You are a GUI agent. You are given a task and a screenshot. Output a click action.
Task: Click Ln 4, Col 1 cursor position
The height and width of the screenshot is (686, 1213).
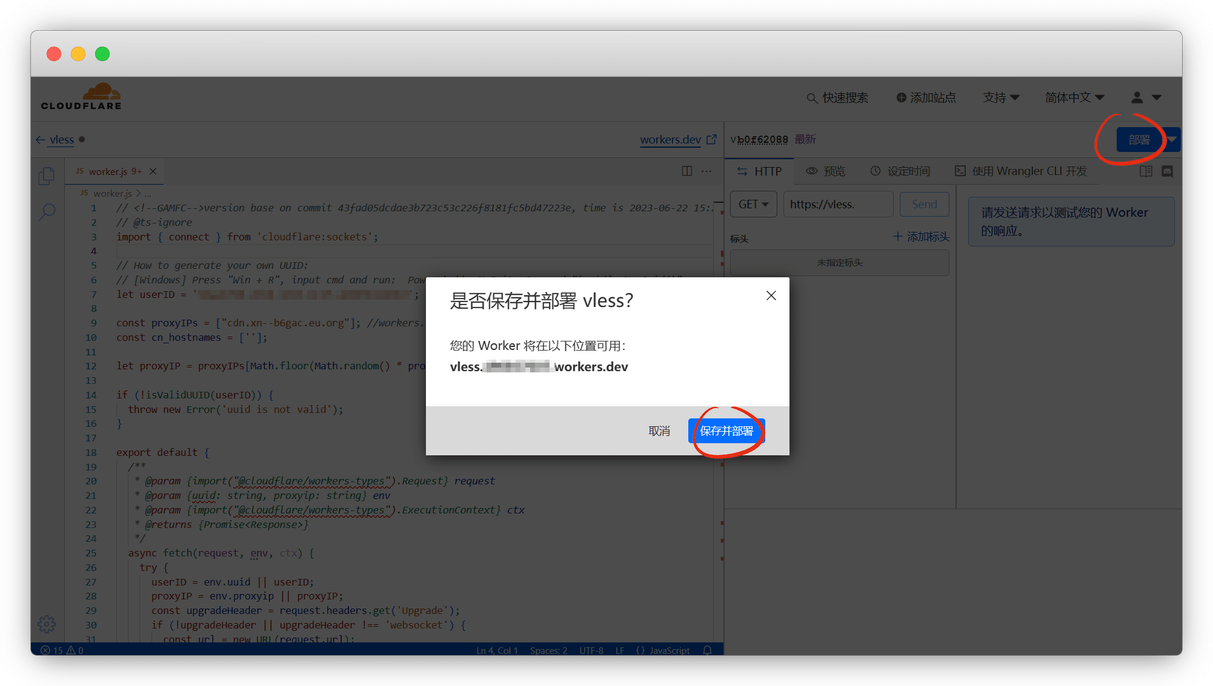(497, 650)
